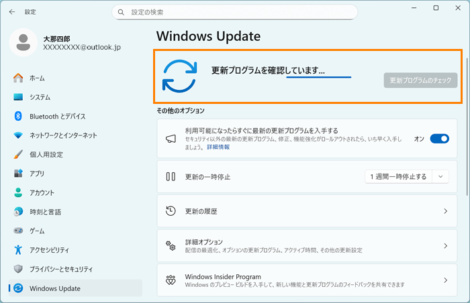Click the Windows Insider Program hearts icon

171,280
